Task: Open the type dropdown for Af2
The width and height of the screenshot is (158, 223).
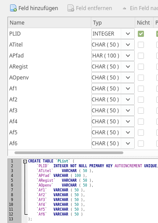Action: [x=128, y=100]
